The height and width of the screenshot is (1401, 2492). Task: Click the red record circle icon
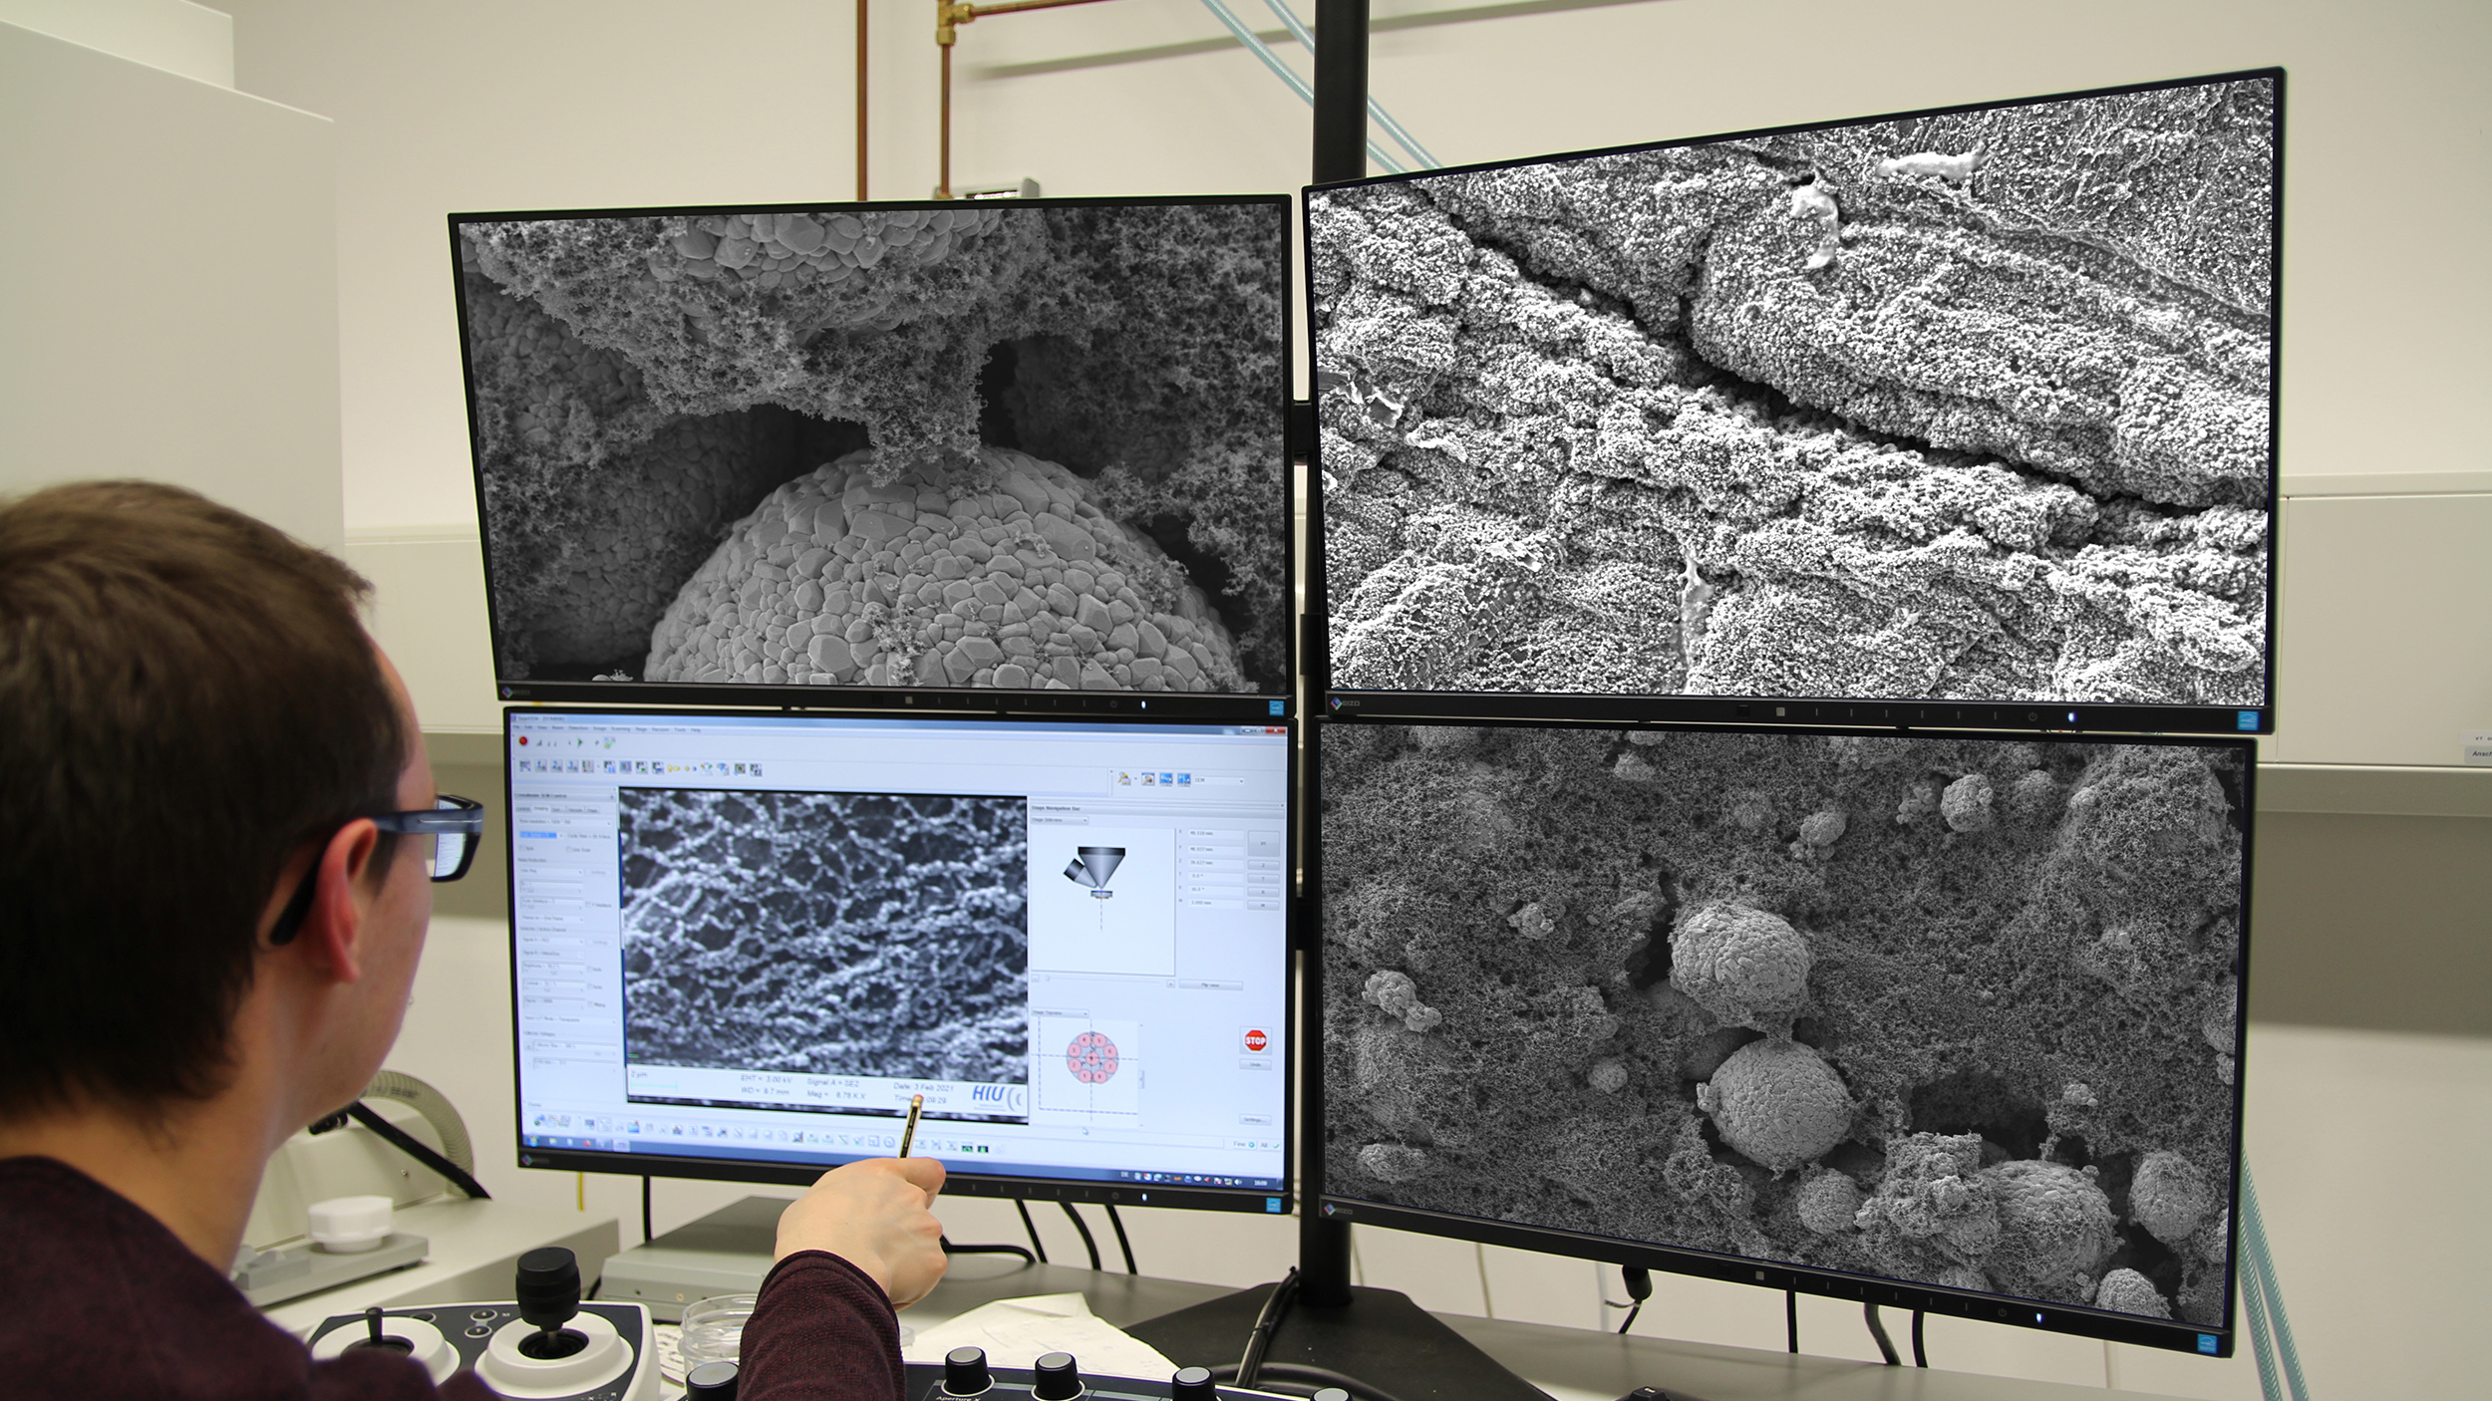[523, 741]
